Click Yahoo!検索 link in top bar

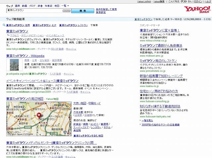pyautogui.click(x=159, y=1)
